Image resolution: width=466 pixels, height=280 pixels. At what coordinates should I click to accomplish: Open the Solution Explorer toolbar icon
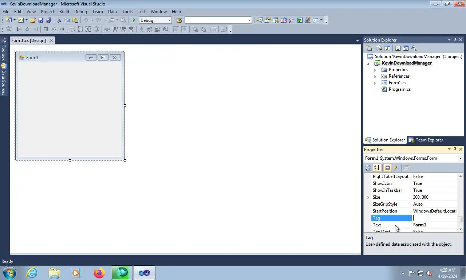[x=259, y=20]
